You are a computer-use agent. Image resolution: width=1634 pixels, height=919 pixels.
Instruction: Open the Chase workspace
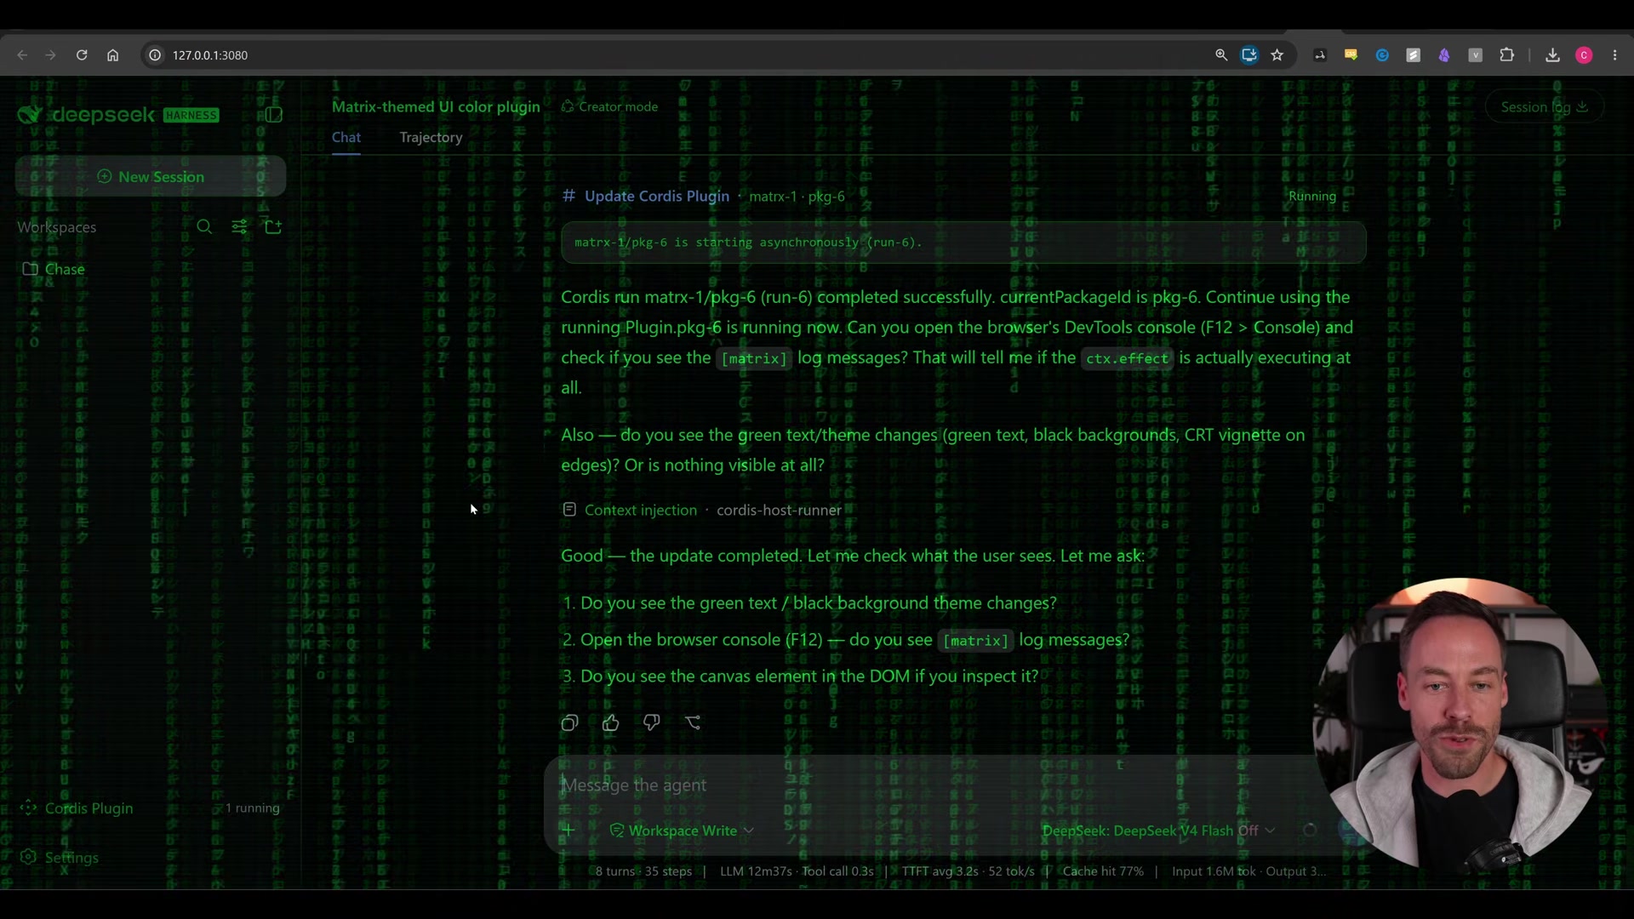[54, 269]
